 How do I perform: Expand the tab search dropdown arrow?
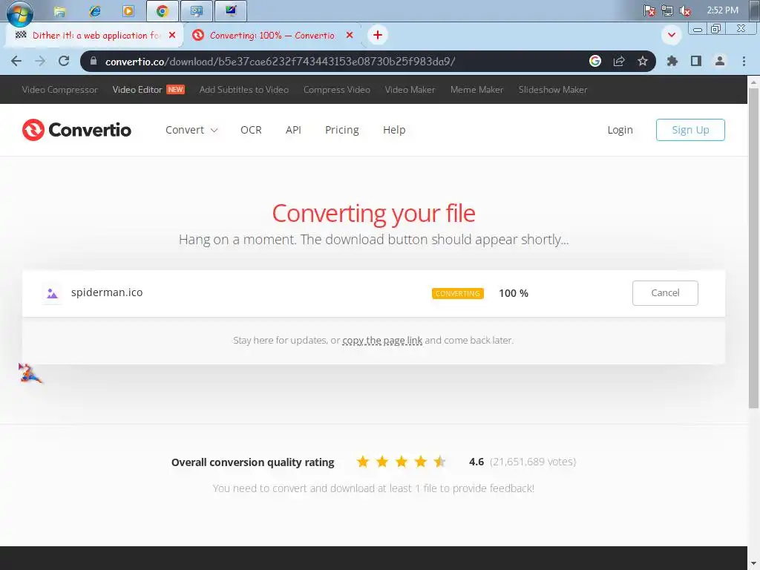(x=671, y=35)
